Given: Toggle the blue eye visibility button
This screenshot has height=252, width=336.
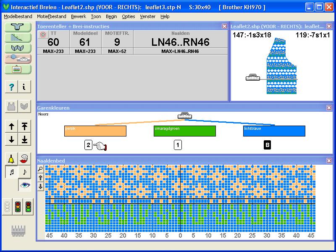Looking at the screenshot, I should tap(25, 185).
